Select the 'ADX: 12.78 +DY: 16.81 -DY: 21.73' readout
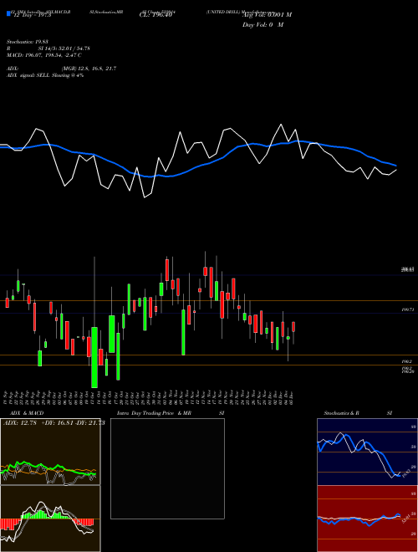 click(54, 423)
